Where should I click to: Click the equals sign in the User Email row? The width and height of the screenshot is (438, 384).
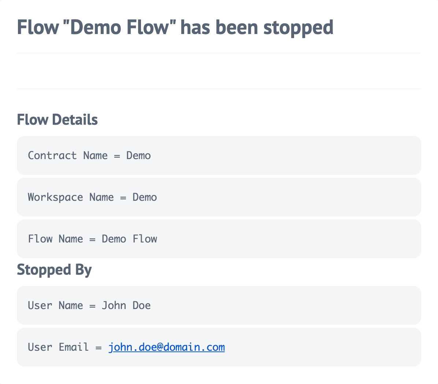pos(99,348)
